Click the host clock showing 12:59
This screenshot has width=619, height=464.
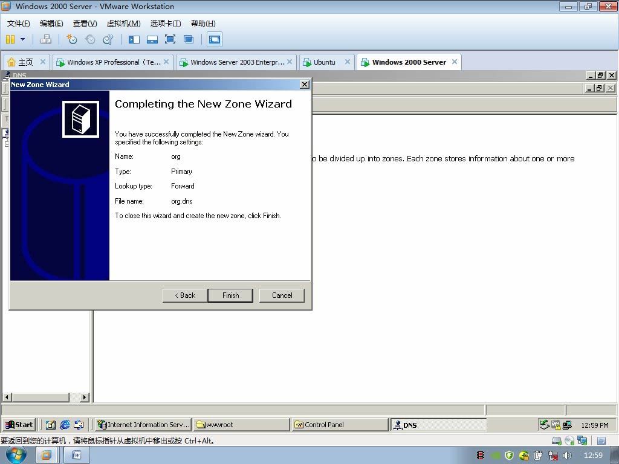click(593, 455)
